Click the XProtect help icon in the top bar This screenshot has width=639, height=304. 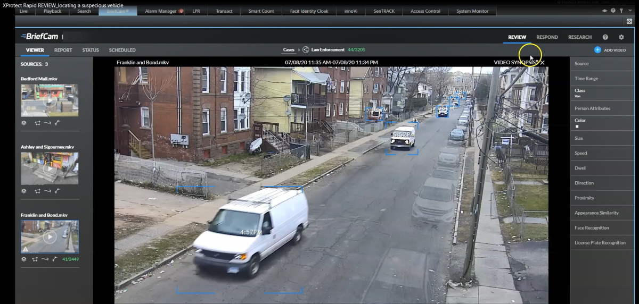click(613, 11)
